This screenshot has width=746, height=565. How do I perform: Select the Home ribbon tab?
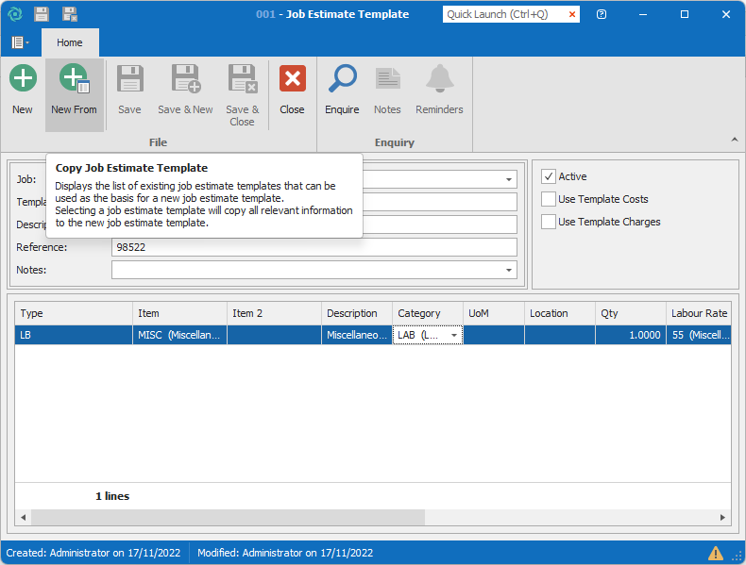[x=69, y=42]
